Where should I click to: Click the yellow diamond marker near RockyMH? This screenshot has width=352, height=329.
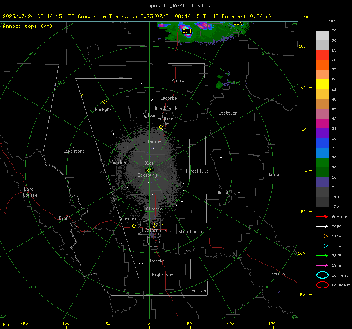[104, 102]
